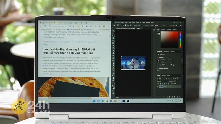Viewport: 221px width, 124px height.
Task: Select the Hand tool
Action: point(113,78)
